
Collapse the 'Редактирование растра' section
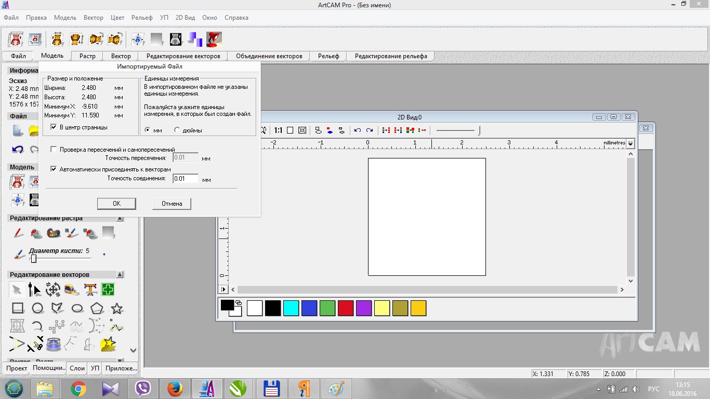(x=120, y=219)
